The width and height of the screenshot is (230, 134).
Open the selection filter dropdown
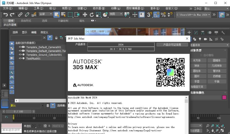click(45, 14)
